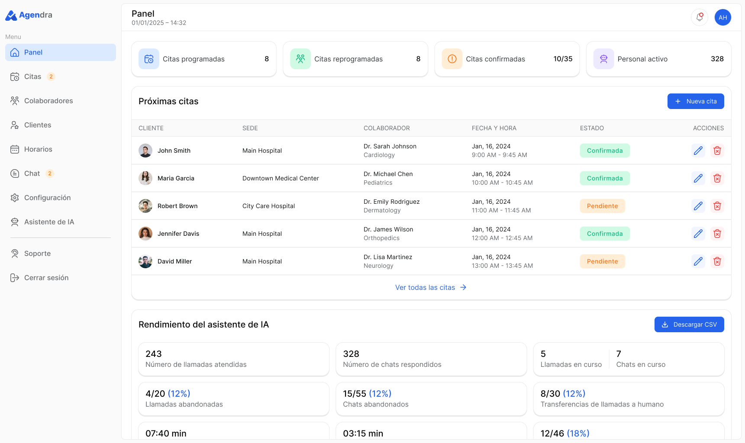The height and width of the screenshot is (443, 745).
Task: Edit Robert Brown's appointment with pencil icon
Action: coord(698,206)
